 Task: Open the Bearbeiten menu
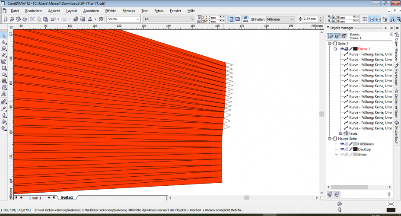pos(33,11)
